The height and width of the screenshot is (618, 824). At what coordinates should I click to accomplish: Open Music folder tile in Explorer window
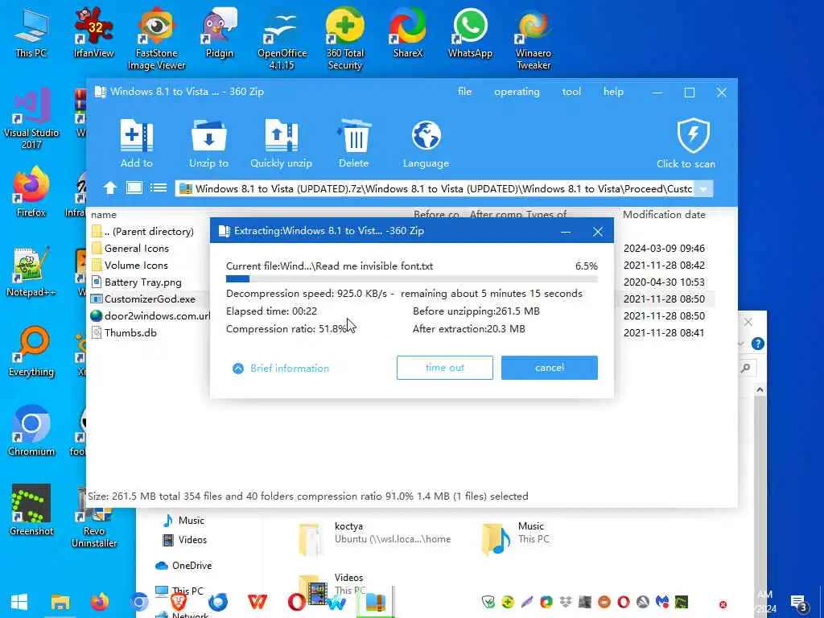point(515,538)
